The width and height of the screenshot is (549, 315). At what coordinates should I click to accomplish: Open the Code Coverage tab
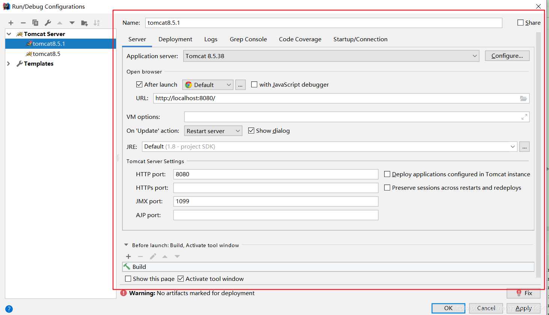point(300,39)
